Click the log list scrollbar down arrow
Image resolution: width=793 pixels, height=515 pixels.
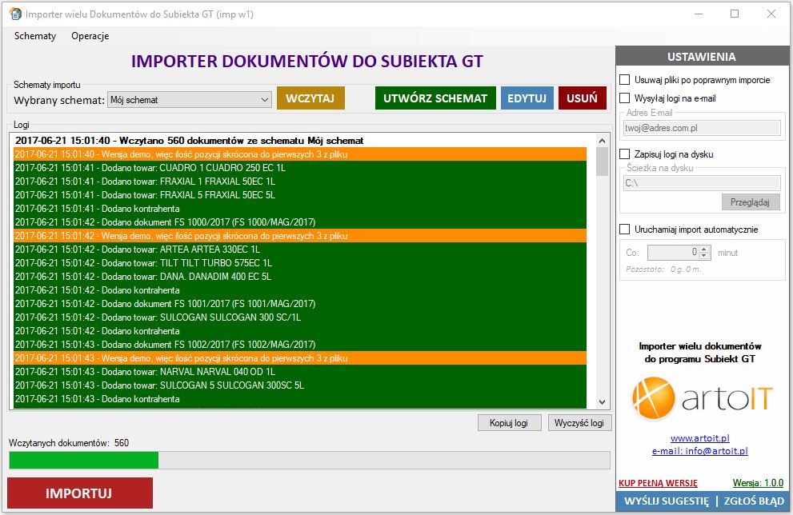603,402
